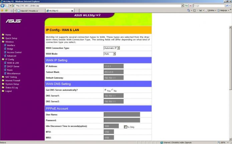232x144 pixels.
Task: Open the zoom level 100% control
Action: coord(223,143)
